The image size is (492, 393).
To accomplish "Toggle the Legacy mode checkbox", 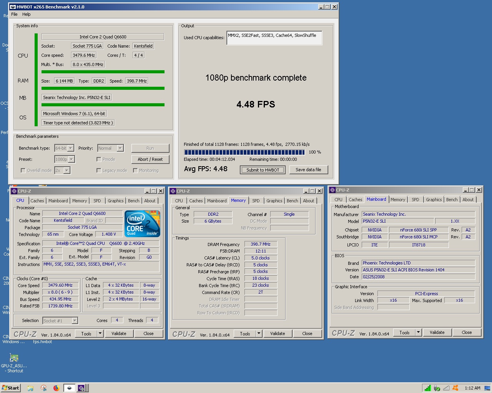I will coord(99,170).
